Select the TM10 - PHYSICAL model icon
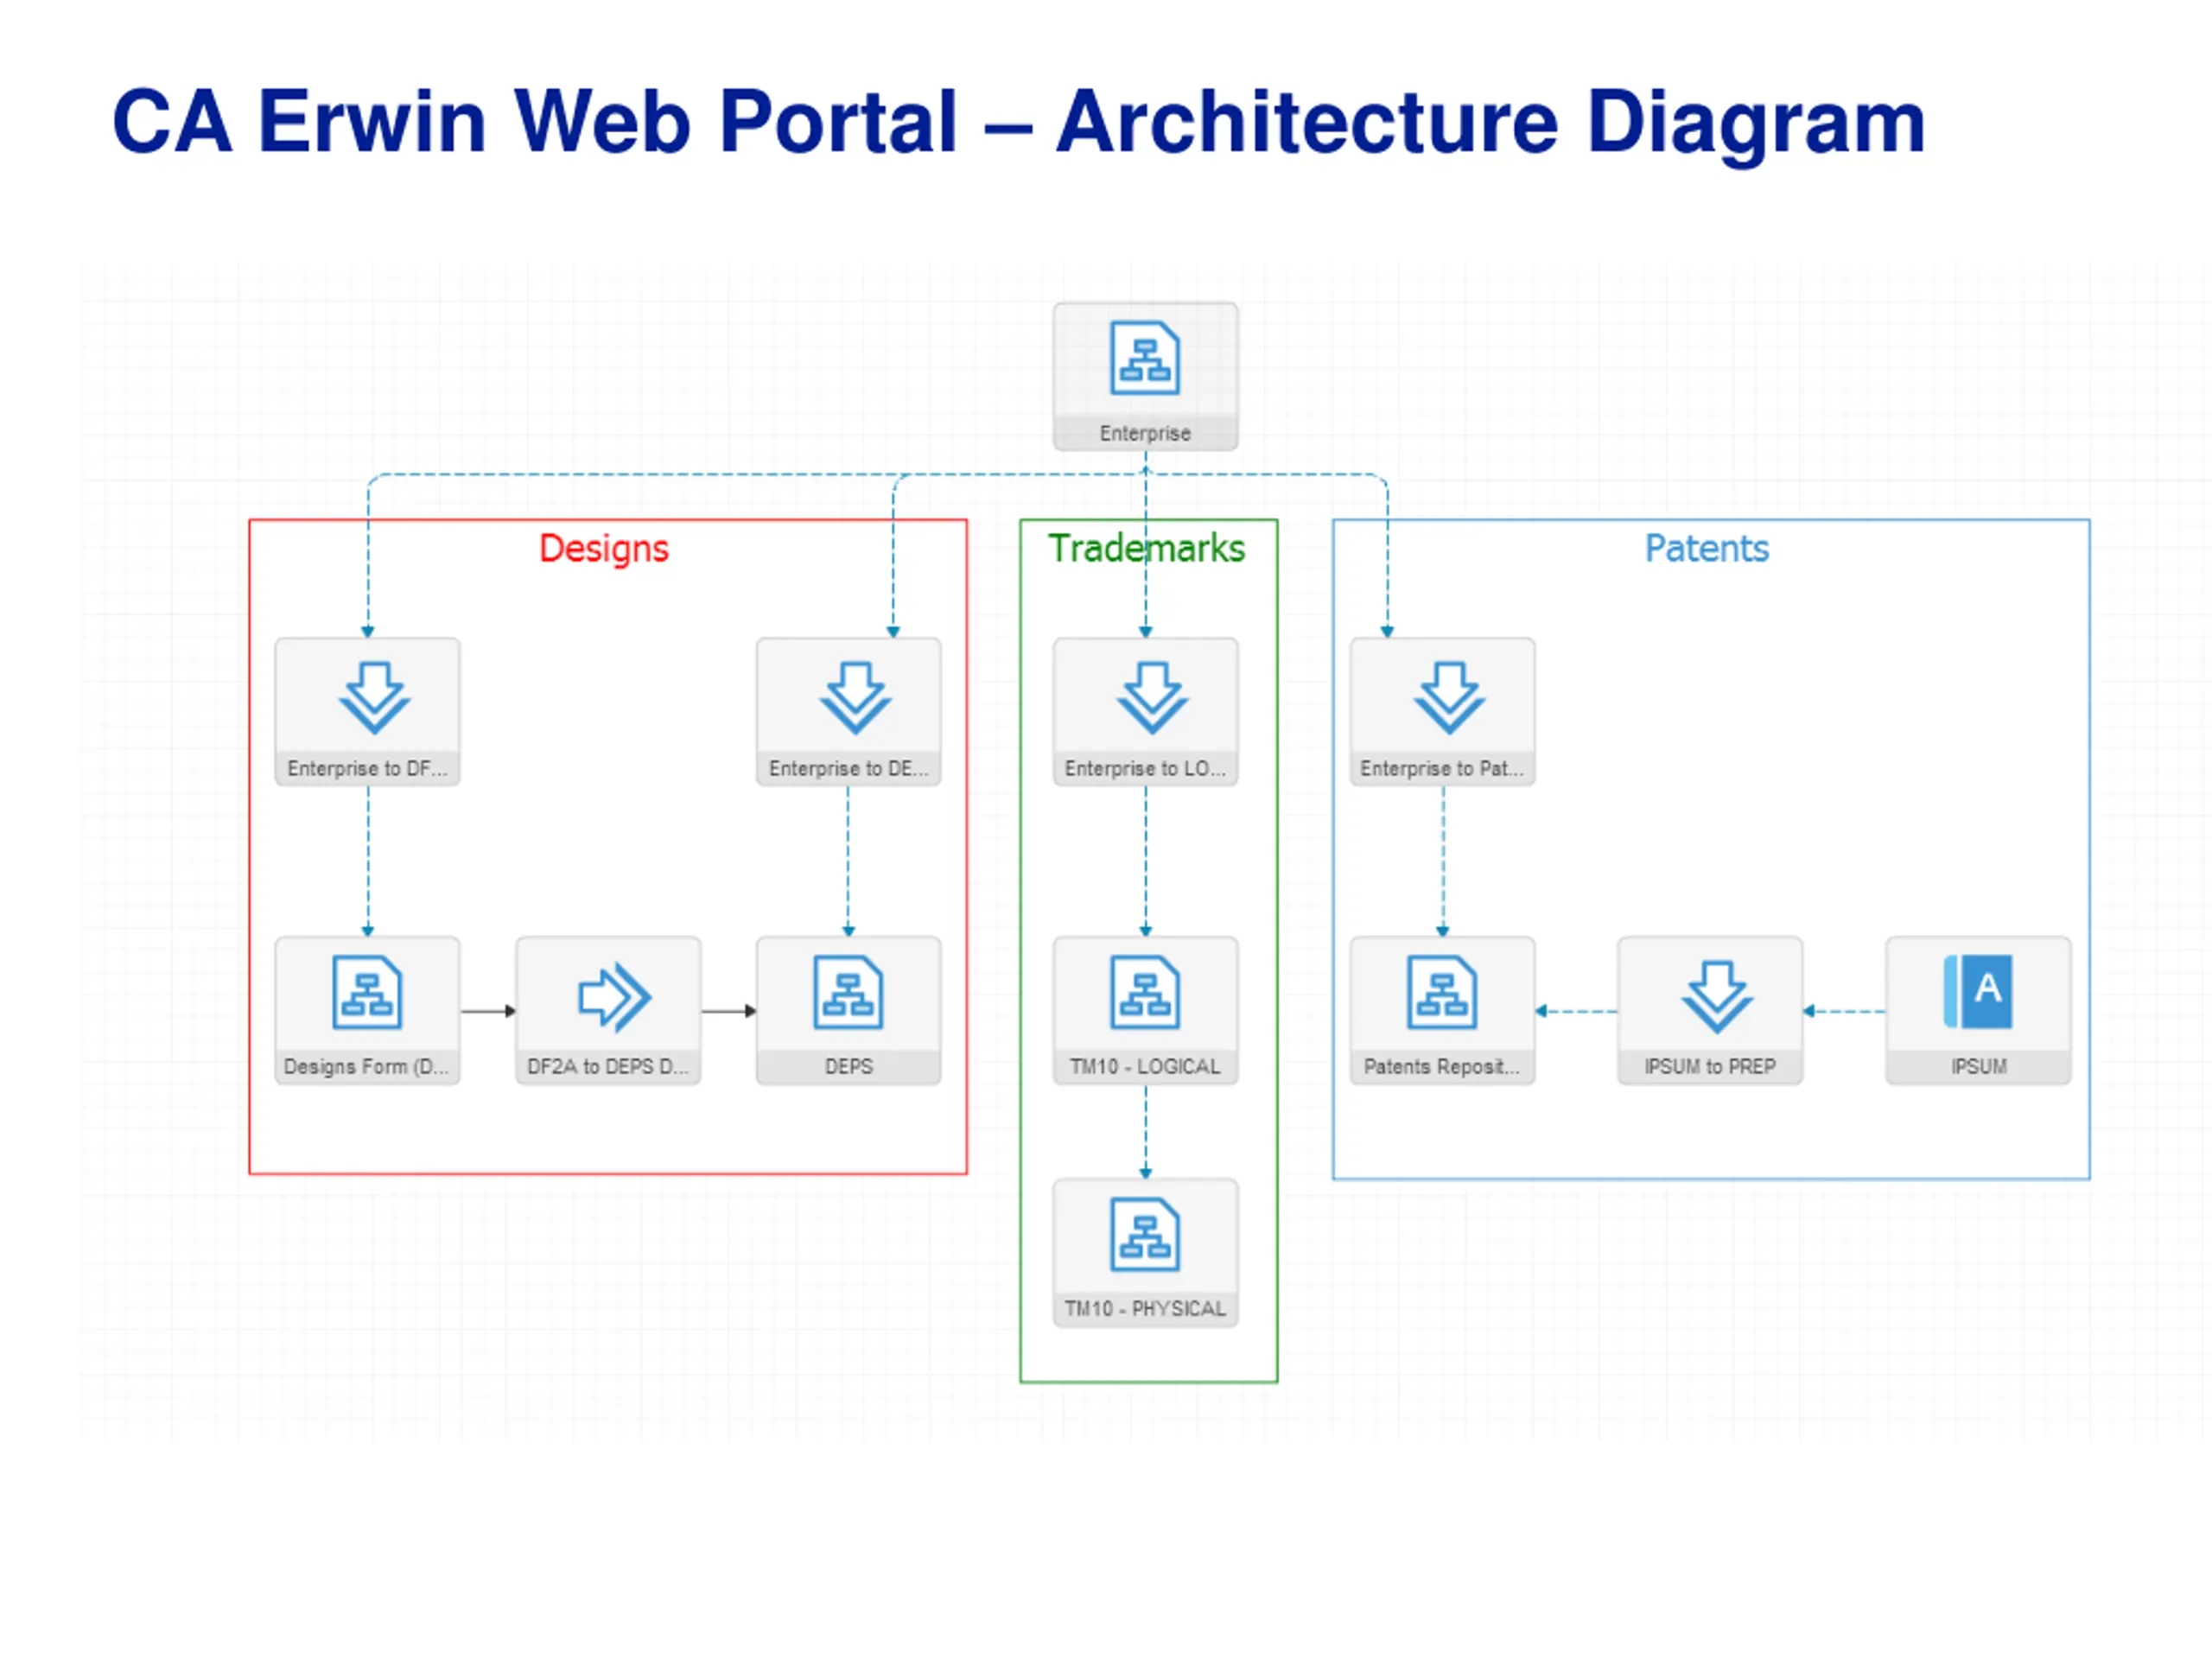The height and width of the screenshot is (1659, 2212). click(x=1145, y=1235)
